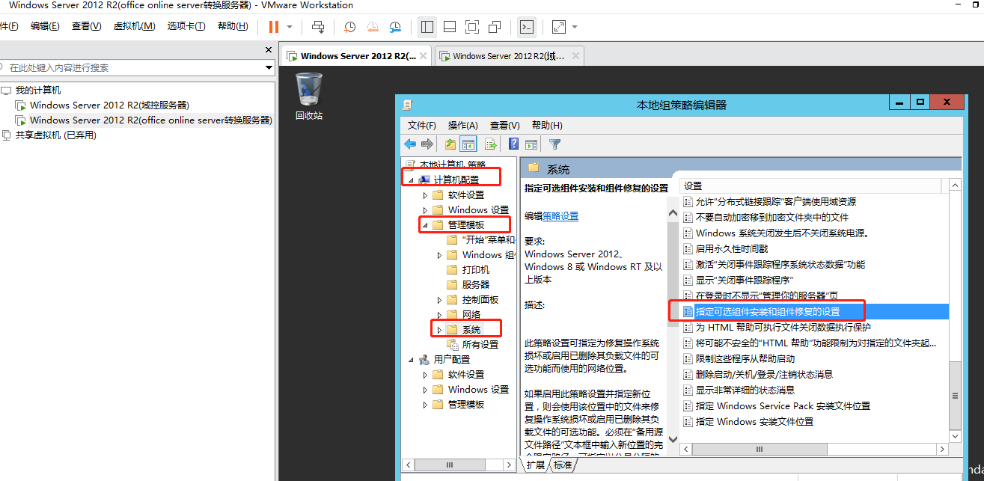
Task: Select 打印机 in the policy tree
Action: [x=476, y=269]
